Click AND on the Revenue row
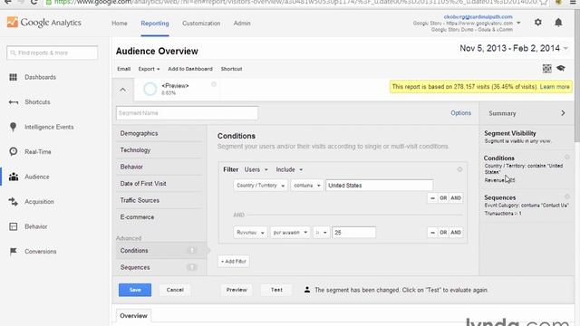Viewport: 580px width, 326px height. tap(456, 233)
